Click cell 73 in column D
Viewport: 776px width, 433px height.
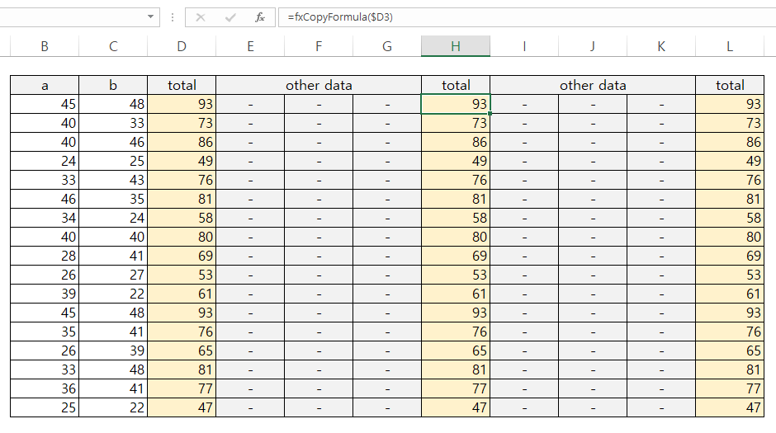point(182,123)
